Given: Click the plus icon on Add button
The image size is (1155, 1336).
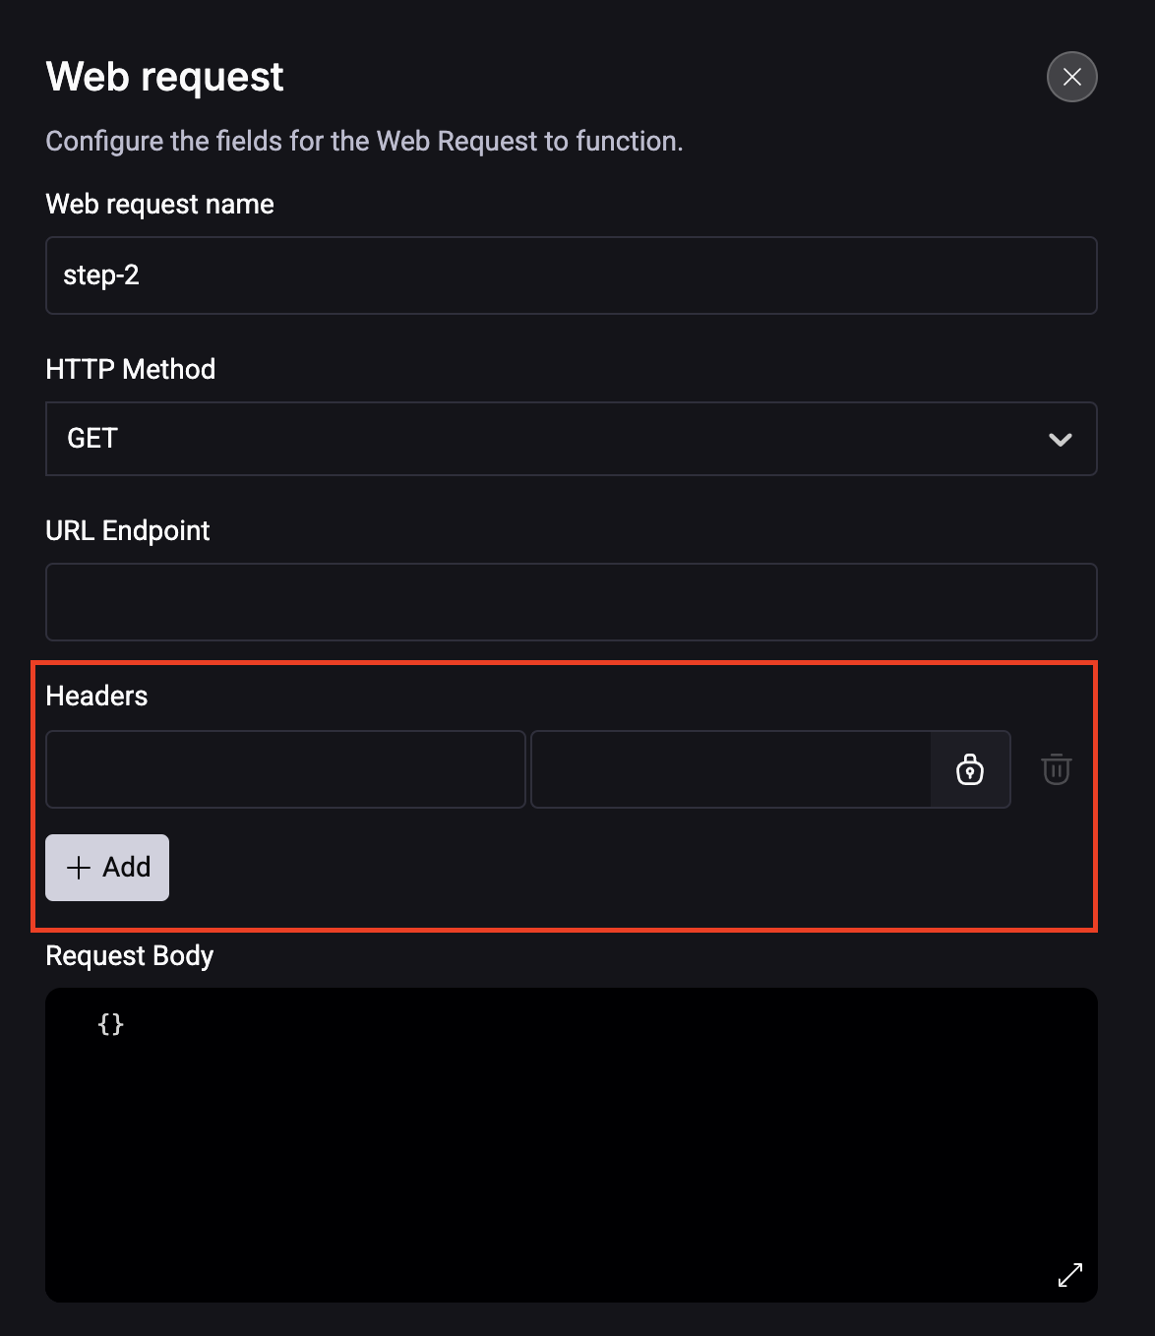Looking at the screenshot, I should pos(79,868).
